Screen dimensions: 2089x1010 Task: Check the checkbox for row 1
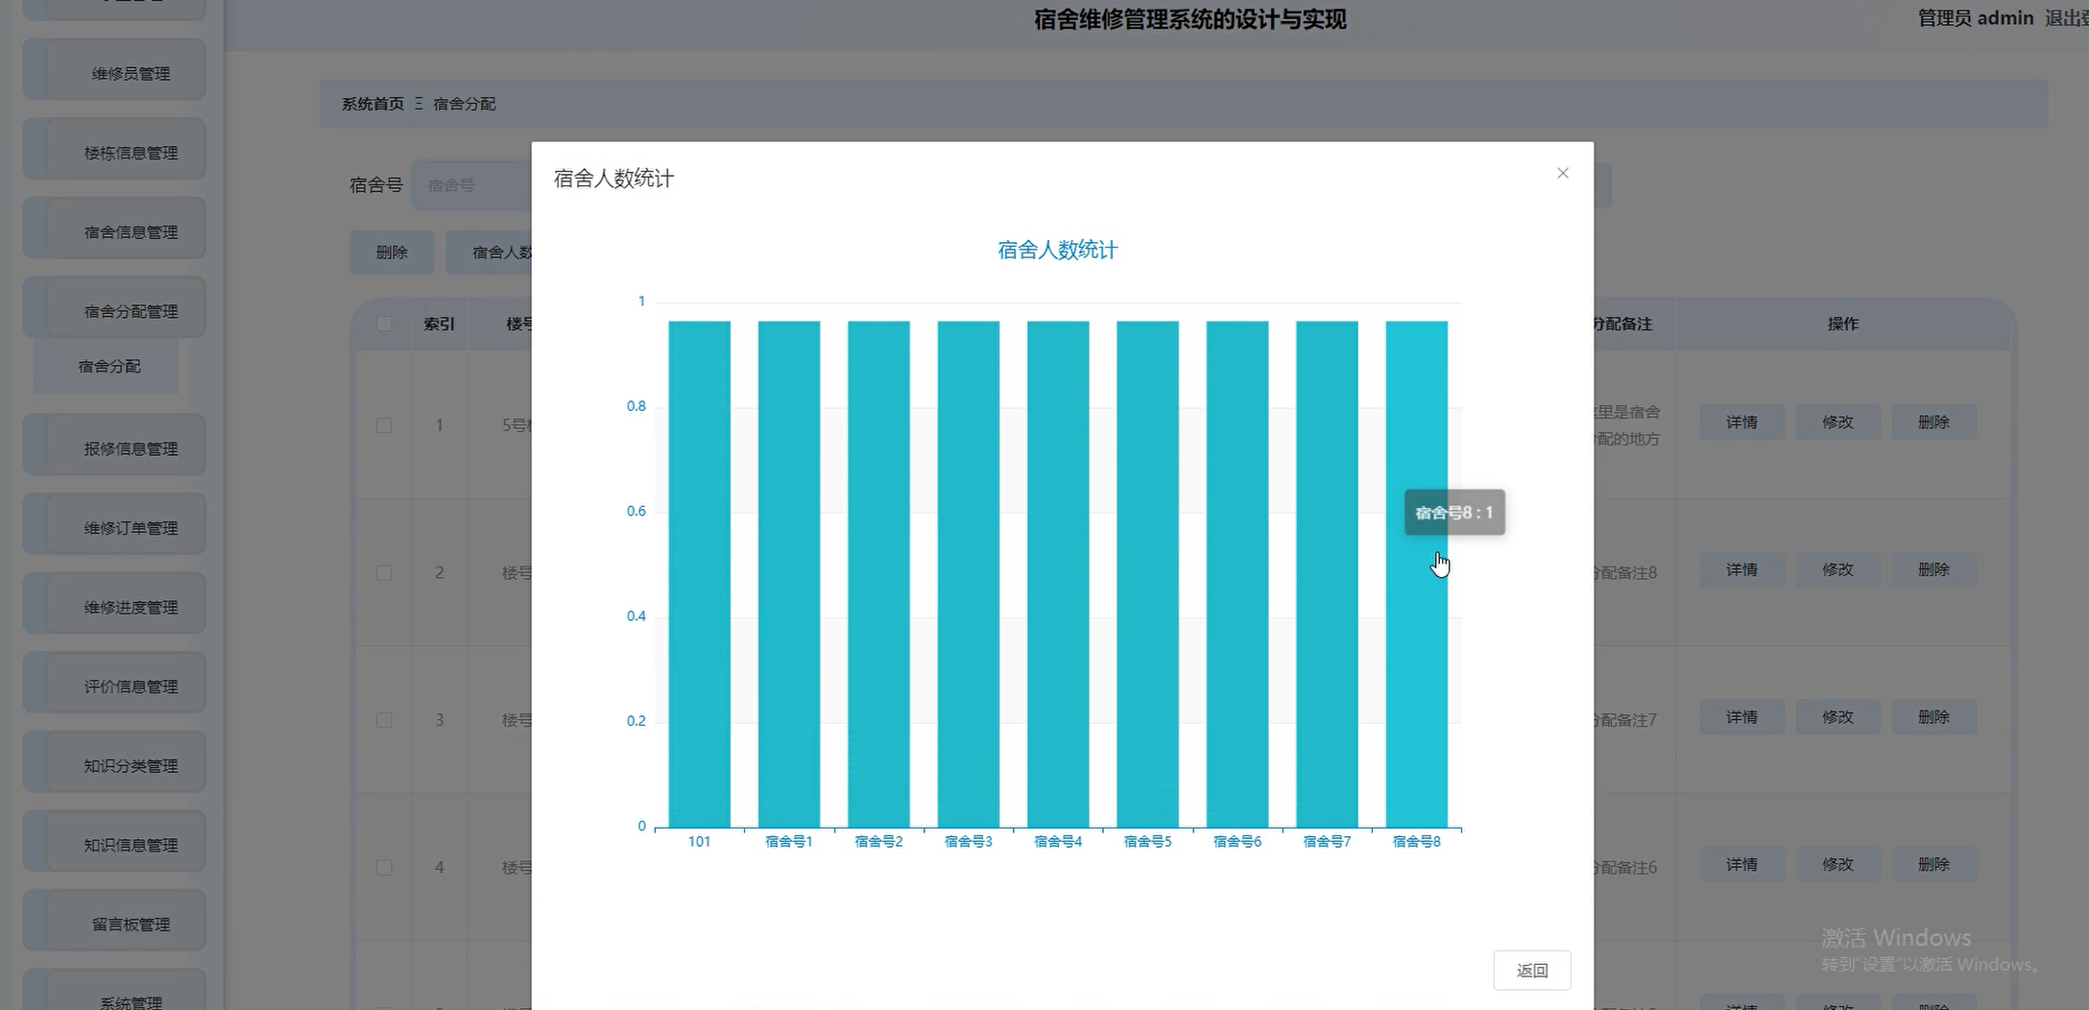384,425
